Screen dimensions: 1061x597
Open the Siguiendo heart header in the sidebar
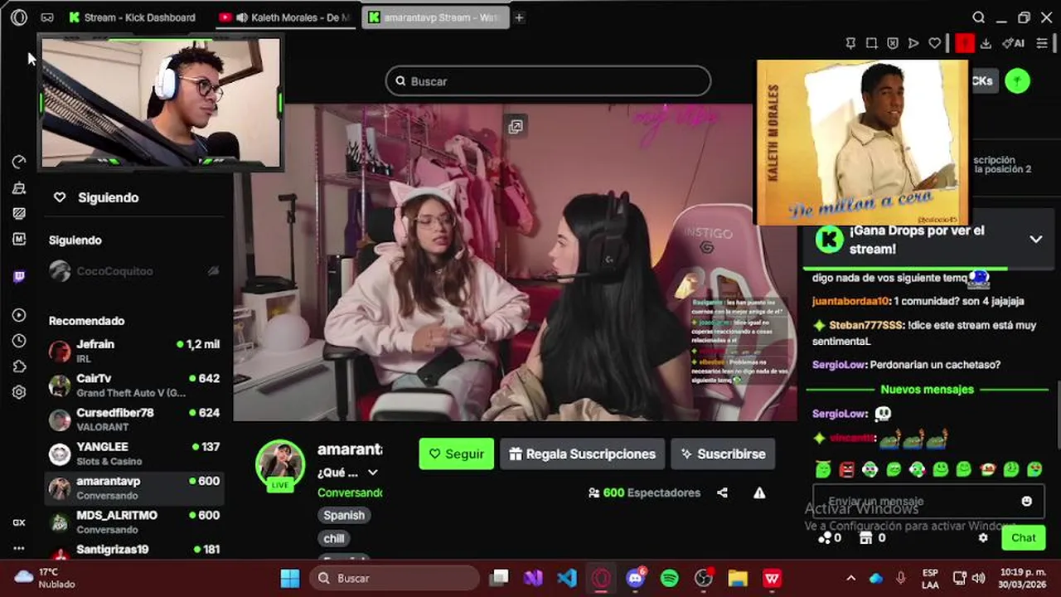click(x=97, y=197)
